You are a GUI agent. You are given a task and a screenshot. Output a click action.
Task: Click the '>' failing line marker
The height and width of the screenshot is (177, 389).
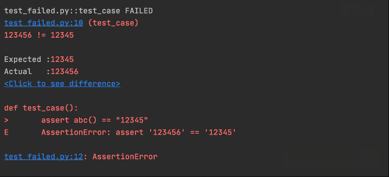coord(6,120)
